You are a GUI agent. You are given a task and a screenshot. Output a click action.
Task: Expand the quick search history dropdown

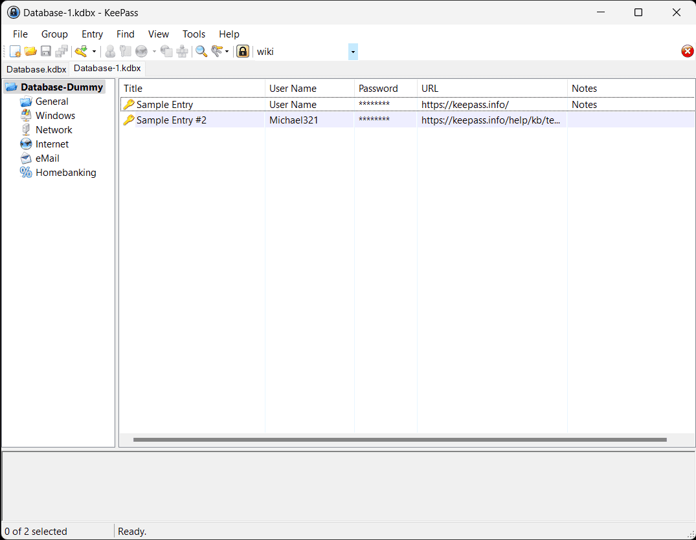pyautogui.click(x=353, y=52)
